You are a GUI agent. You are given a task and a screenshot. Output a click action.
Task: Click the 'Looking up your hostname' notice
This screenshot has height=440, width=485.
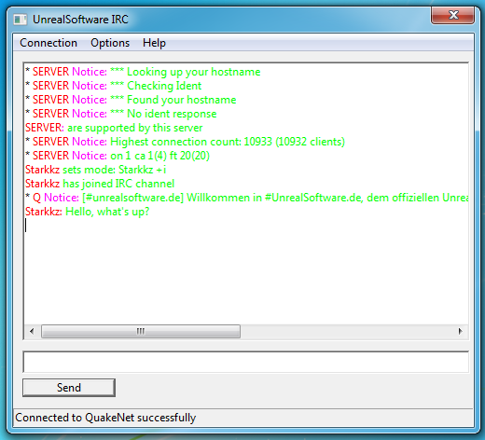[143, 72]
